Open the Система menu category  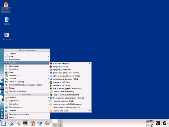27,79
